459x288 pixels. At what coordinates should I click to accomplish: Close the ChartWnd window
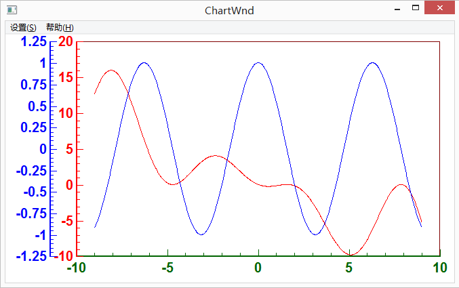click(x=440, y=8)
